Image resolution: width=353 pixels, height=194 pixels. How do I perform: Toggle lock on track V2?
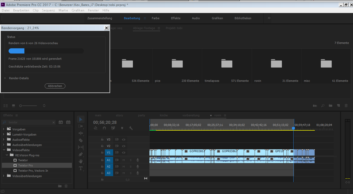[102, 146]
